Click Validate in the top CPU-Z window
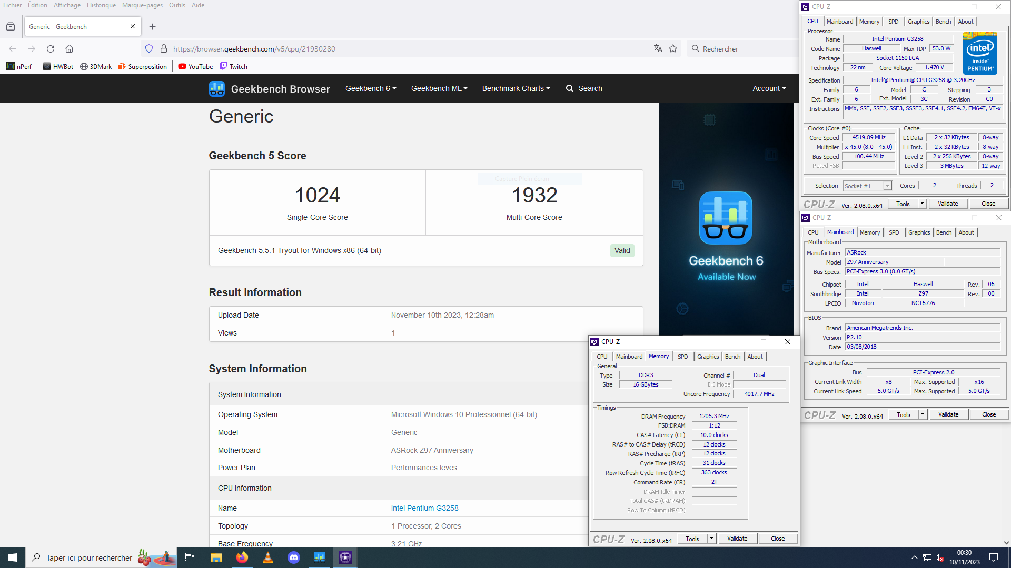1011x568 pixels. [948, 204]
